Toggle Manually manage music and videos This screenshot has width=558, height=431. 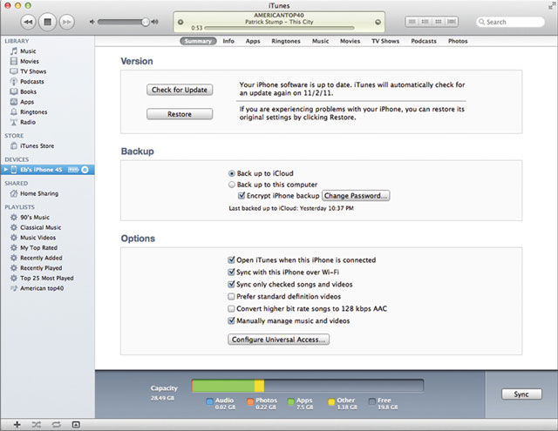(231, 320)
